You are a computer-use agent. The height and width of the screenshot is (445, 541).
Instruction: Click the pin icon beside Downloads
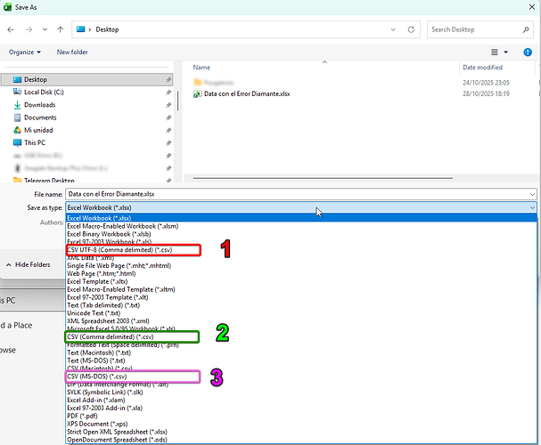pos(168,105)
